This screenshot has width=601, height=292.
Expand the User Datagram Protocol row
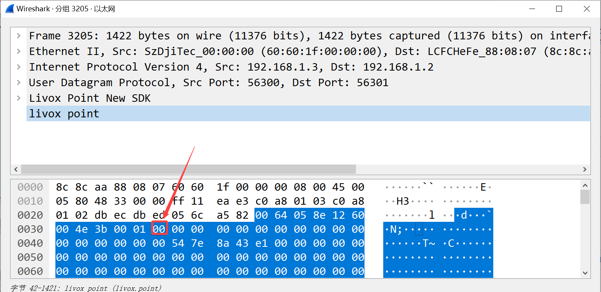click(x=18, y=82)
